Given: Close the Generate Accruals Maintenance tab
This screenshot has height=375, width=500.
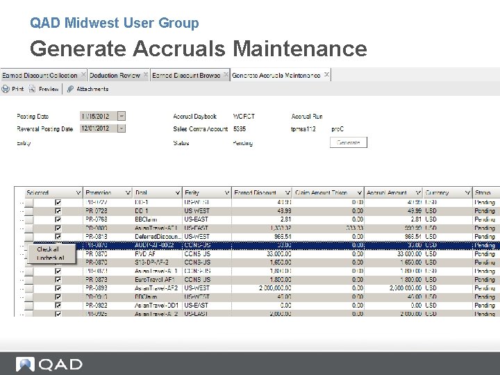Looking at the screenshot, I should click(x=326, y=74).
